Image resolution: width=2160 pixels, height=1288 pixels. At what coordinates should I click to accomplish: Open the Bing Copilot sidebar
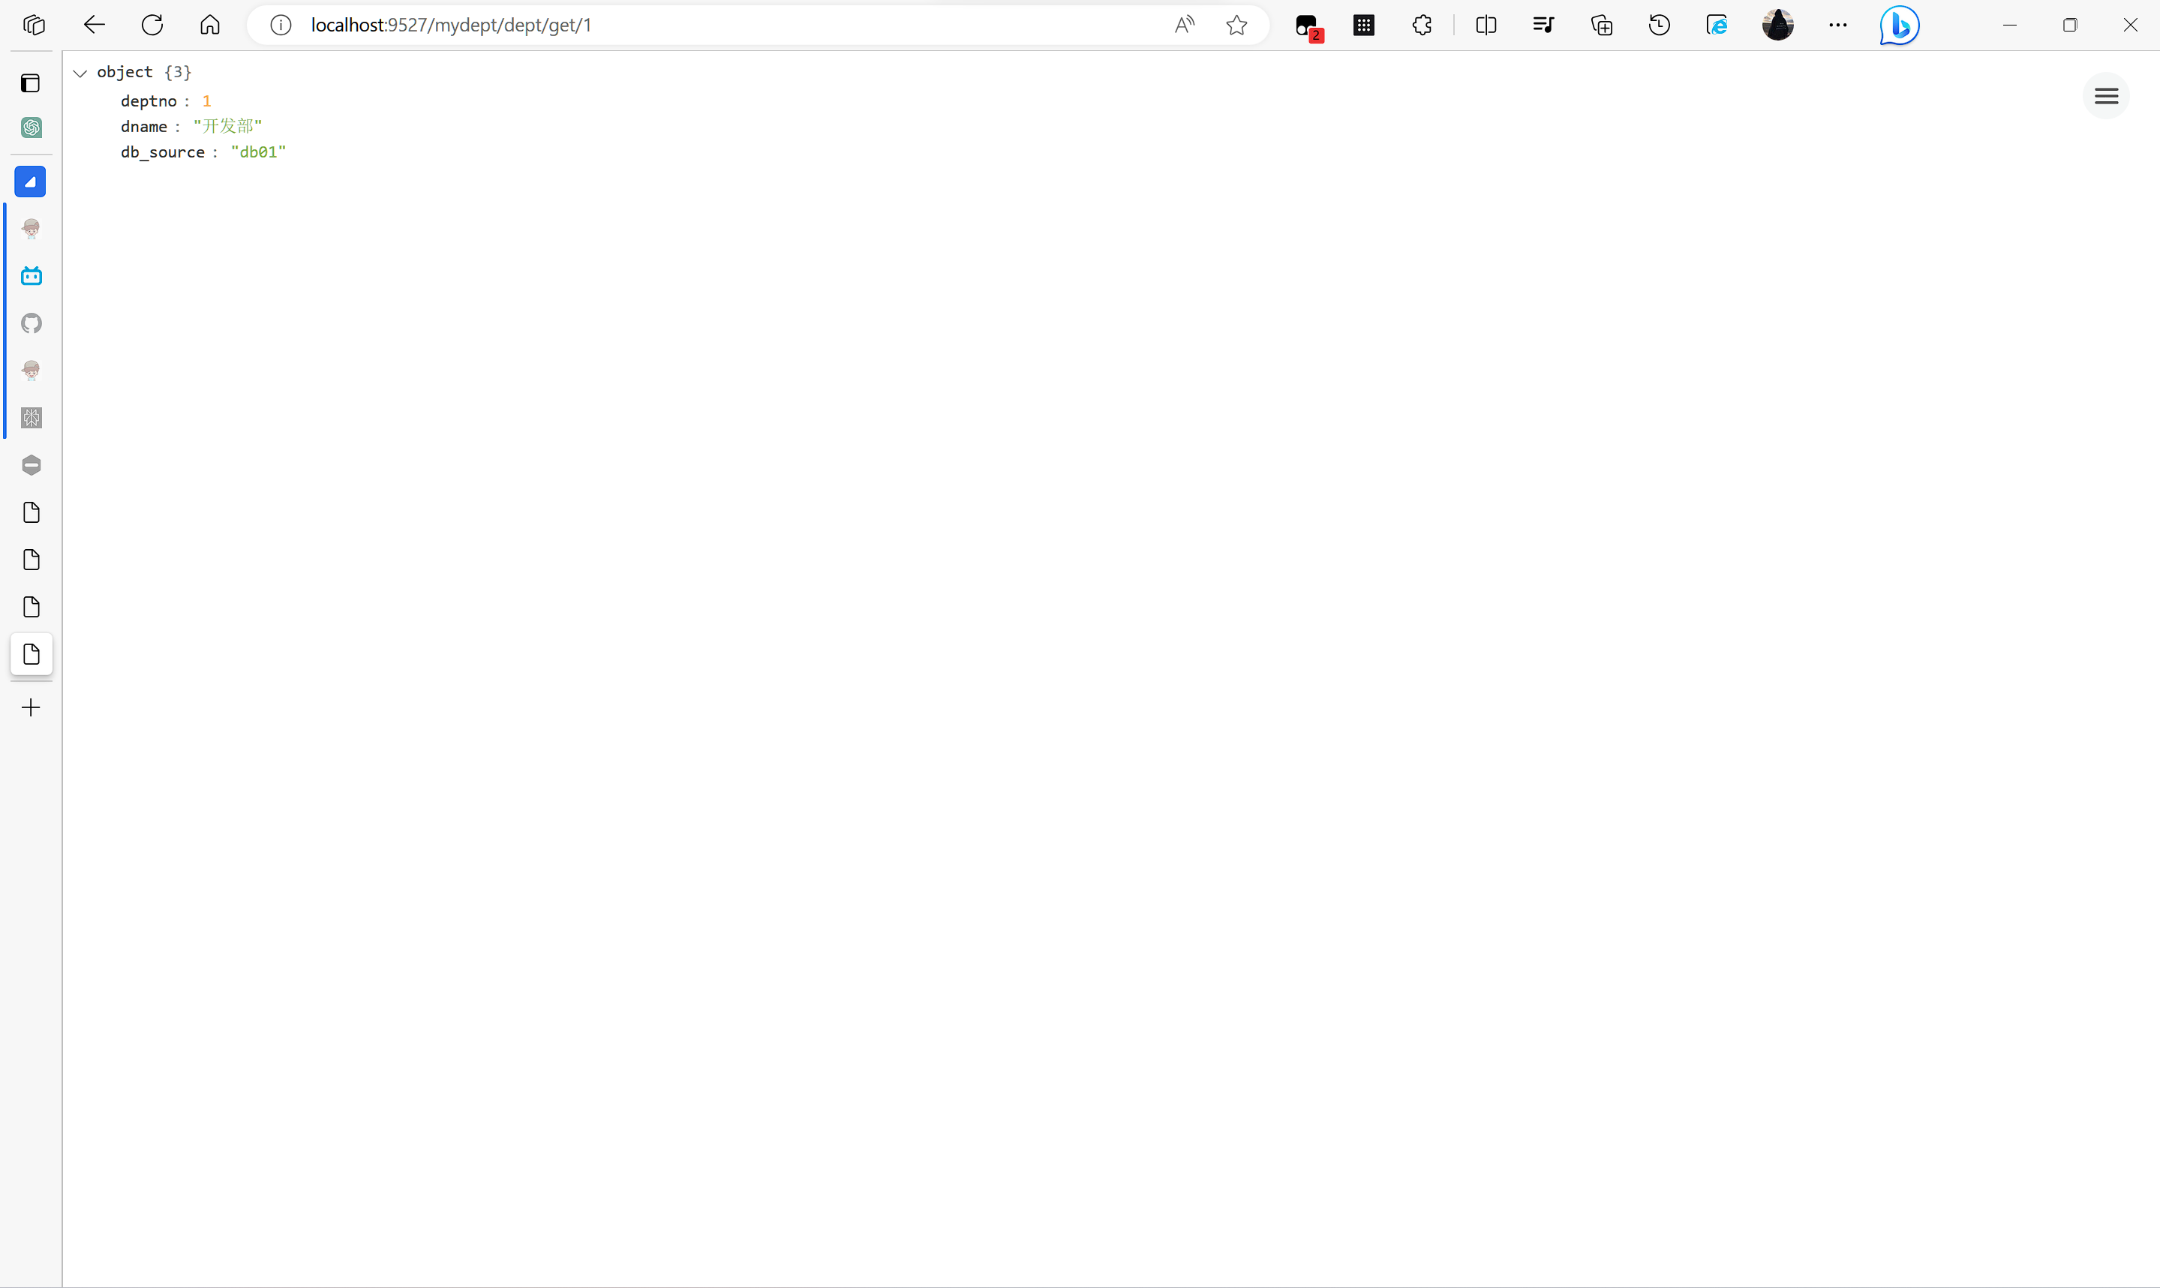coord(1899,26)
